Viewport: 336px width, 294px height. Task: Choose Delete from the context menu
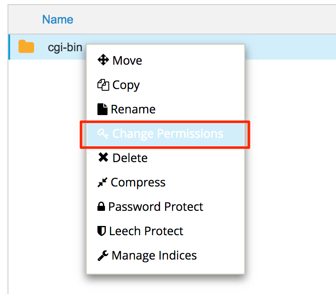coord(130,158)
